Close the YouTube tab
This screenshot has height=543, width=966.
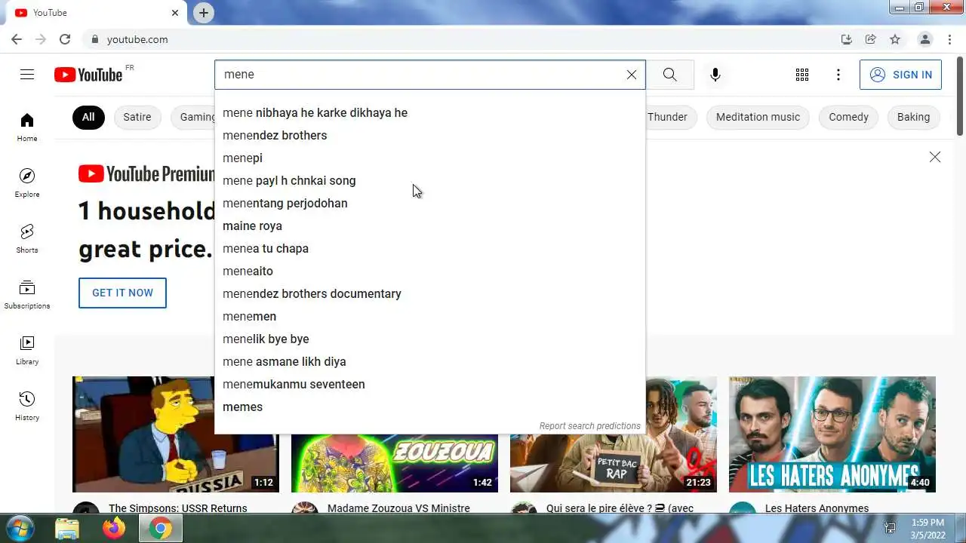[175, 13]
